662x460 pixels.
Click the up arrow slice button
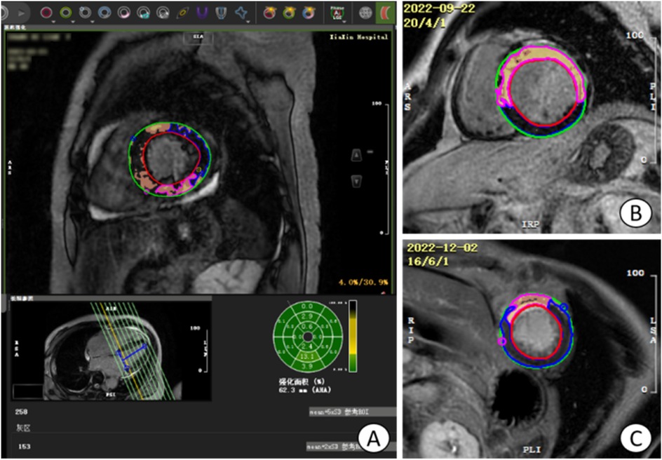(x=356, y=154)
